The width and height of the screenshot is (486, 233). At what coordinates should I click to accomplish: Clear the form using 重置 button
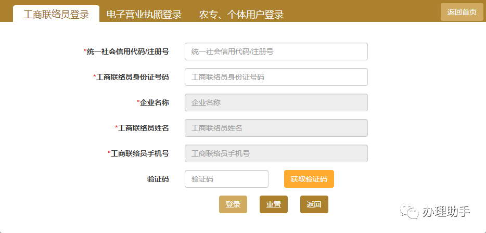click(x=274, y=204)
